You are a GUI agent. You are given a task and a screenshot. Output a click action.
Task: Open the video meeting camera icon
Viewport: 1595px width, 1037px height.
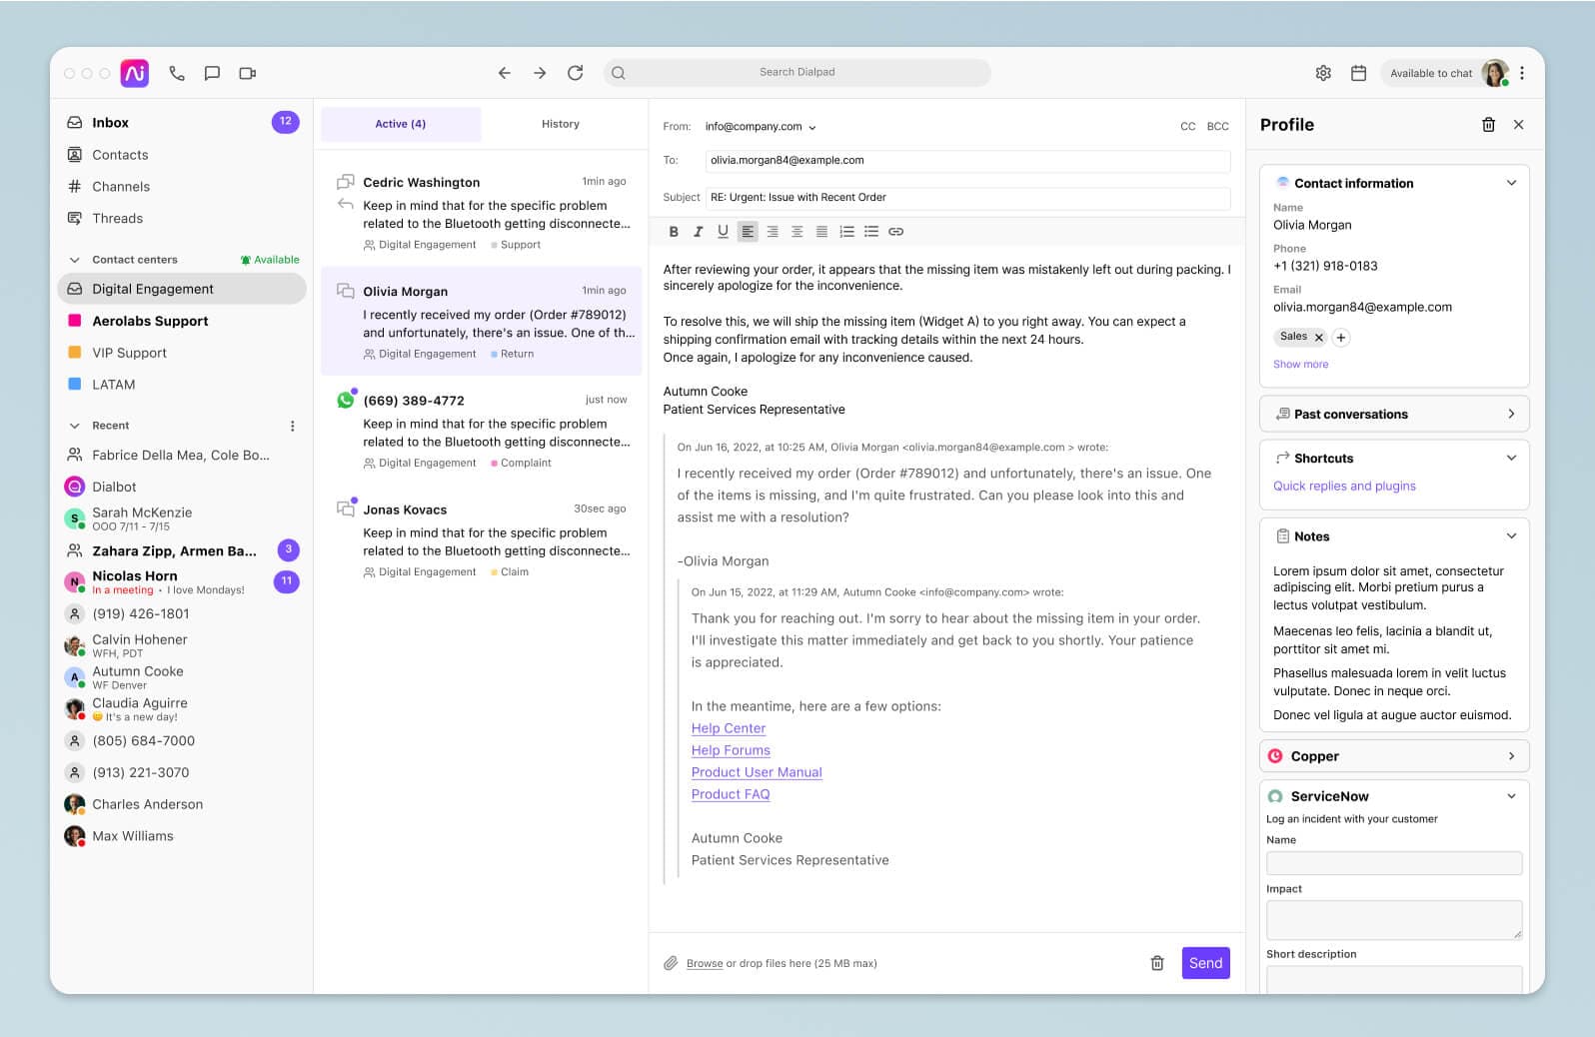tap(247, 73)
